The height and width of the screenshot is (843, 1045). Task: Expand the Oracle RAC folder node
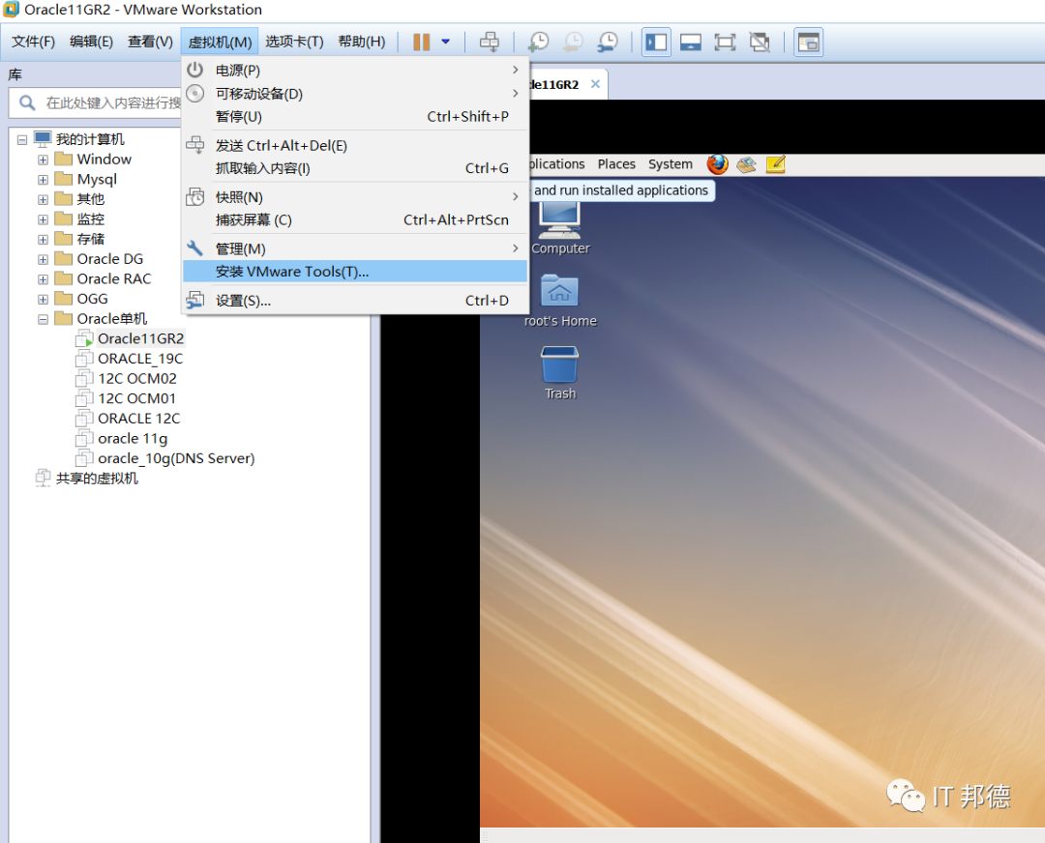[x=43, y=279]
